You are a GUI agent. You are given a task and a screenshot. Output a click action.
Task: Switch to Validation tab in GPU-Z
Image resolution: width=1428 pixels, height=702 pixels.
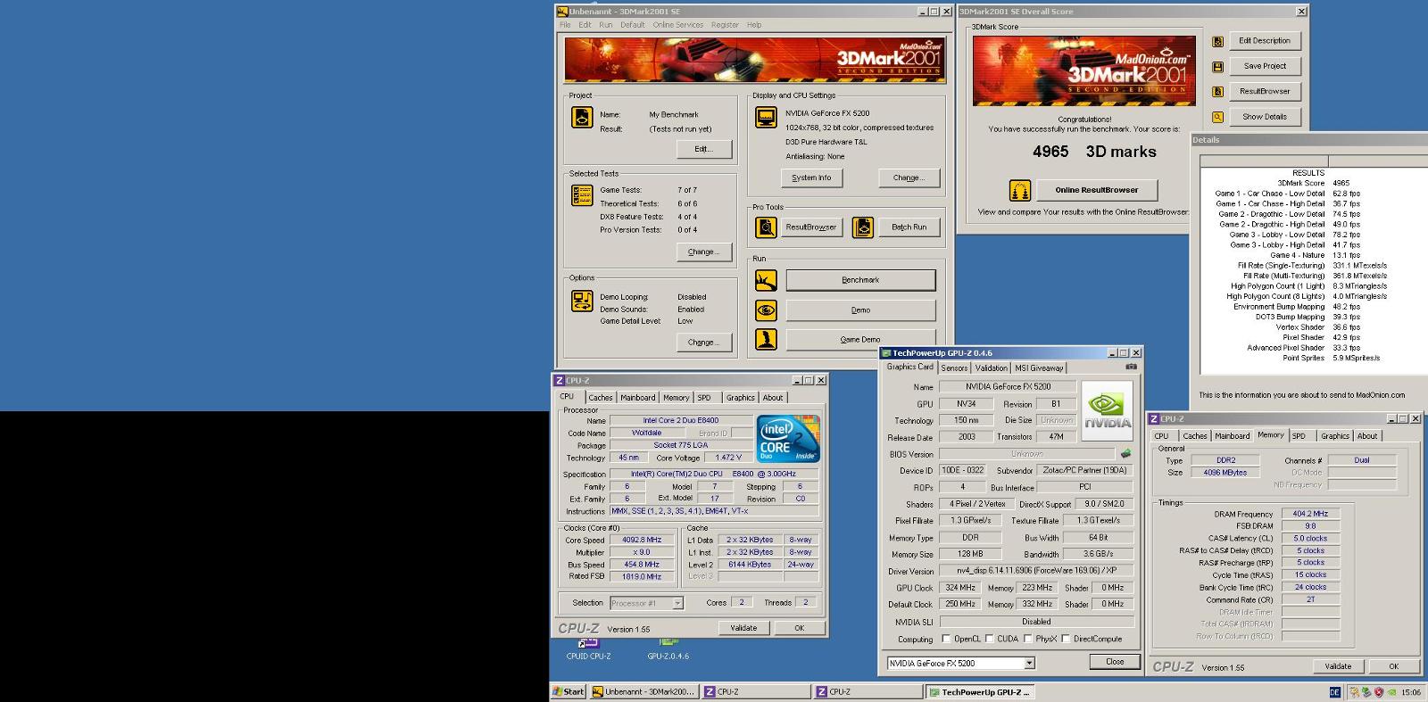point(991,368)
